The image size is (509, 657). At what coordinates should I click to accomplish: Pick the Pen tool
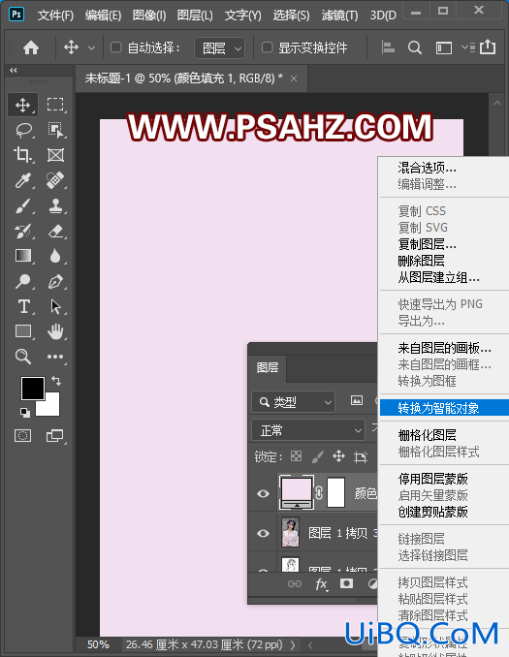[x=55, y=281]
